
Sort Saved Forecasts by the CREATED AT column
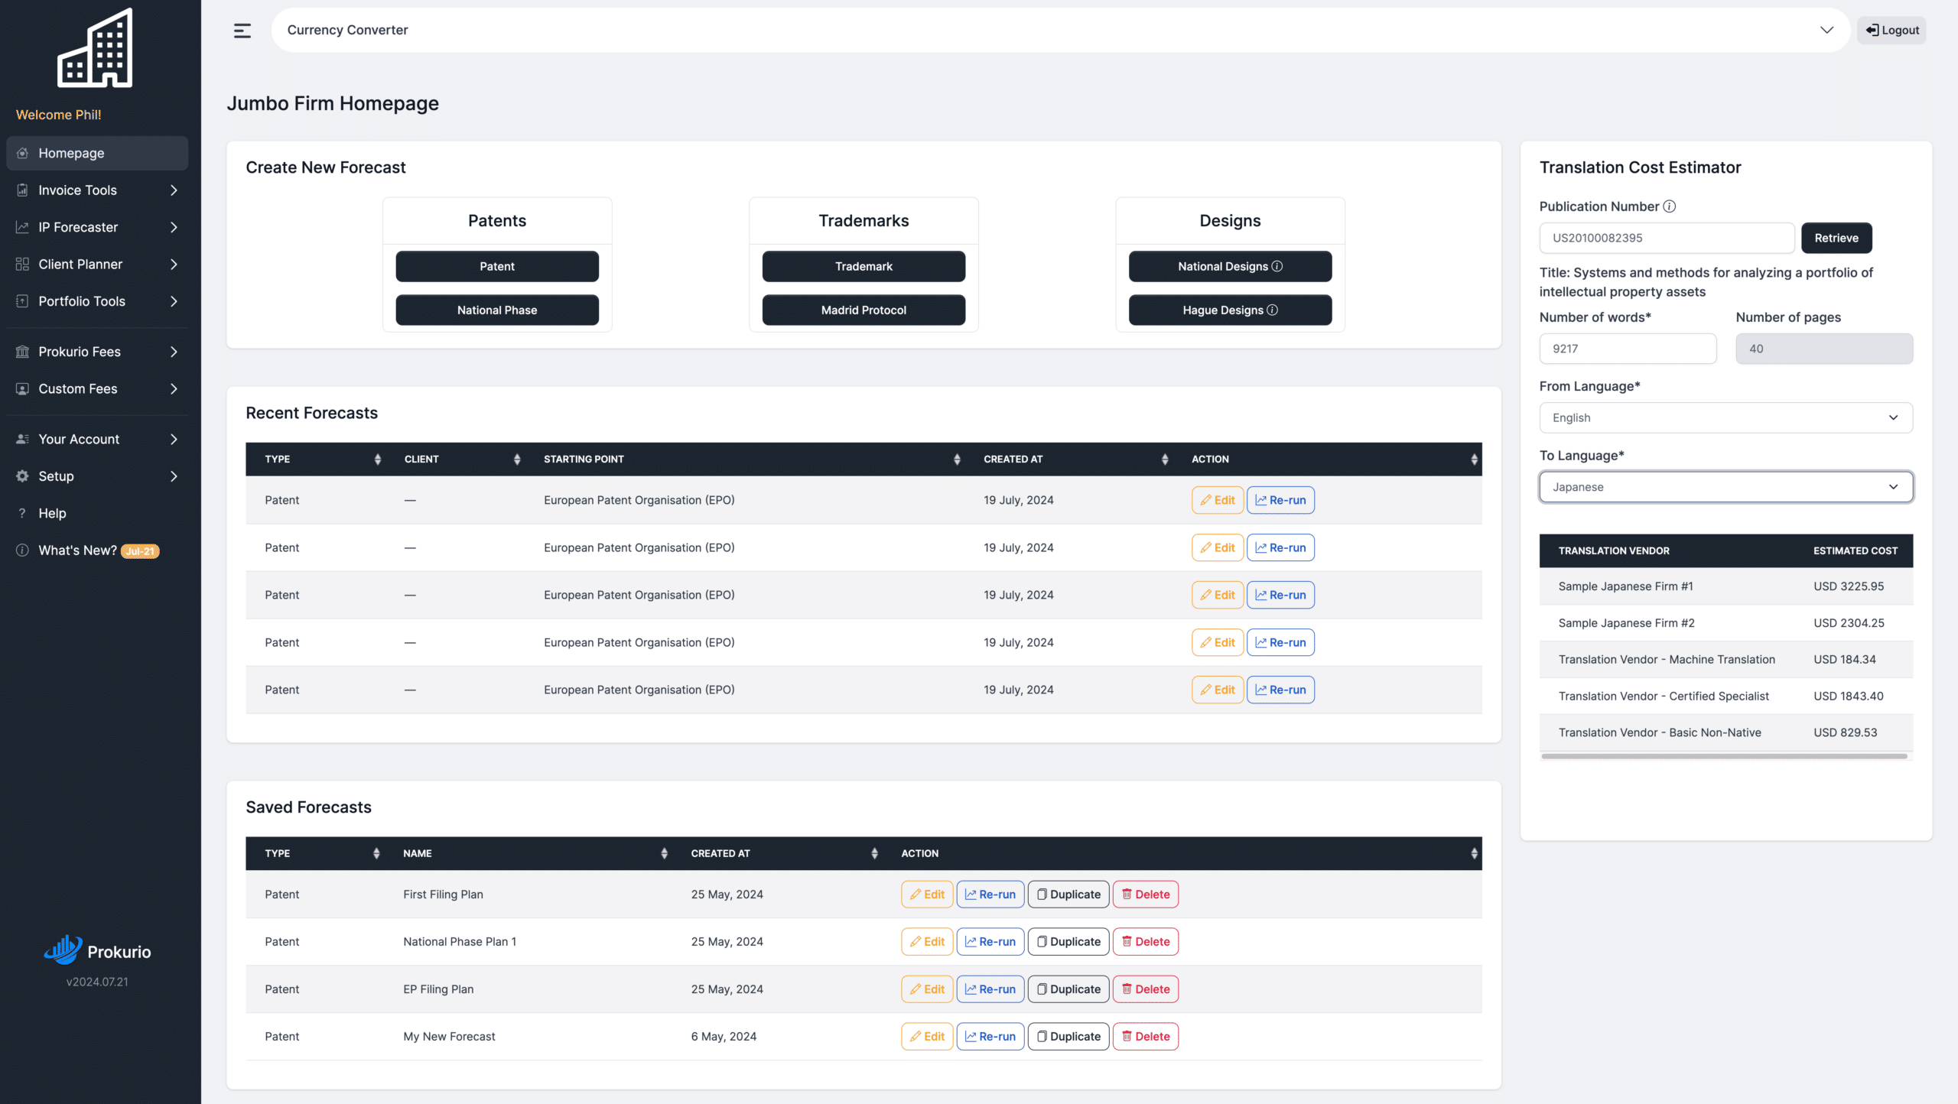[x=874, y=853]
